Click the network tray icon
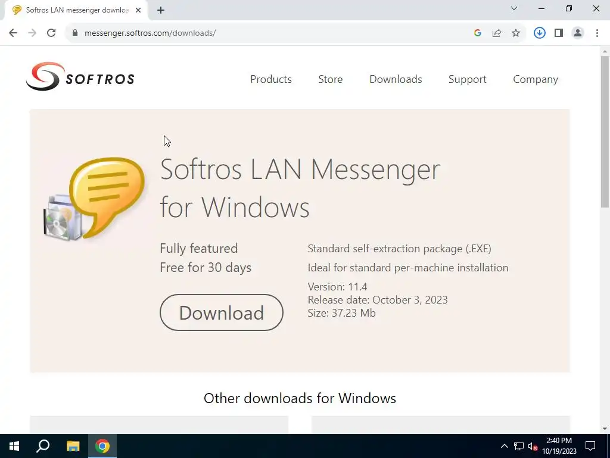610x458 pixels. point(519,446)
